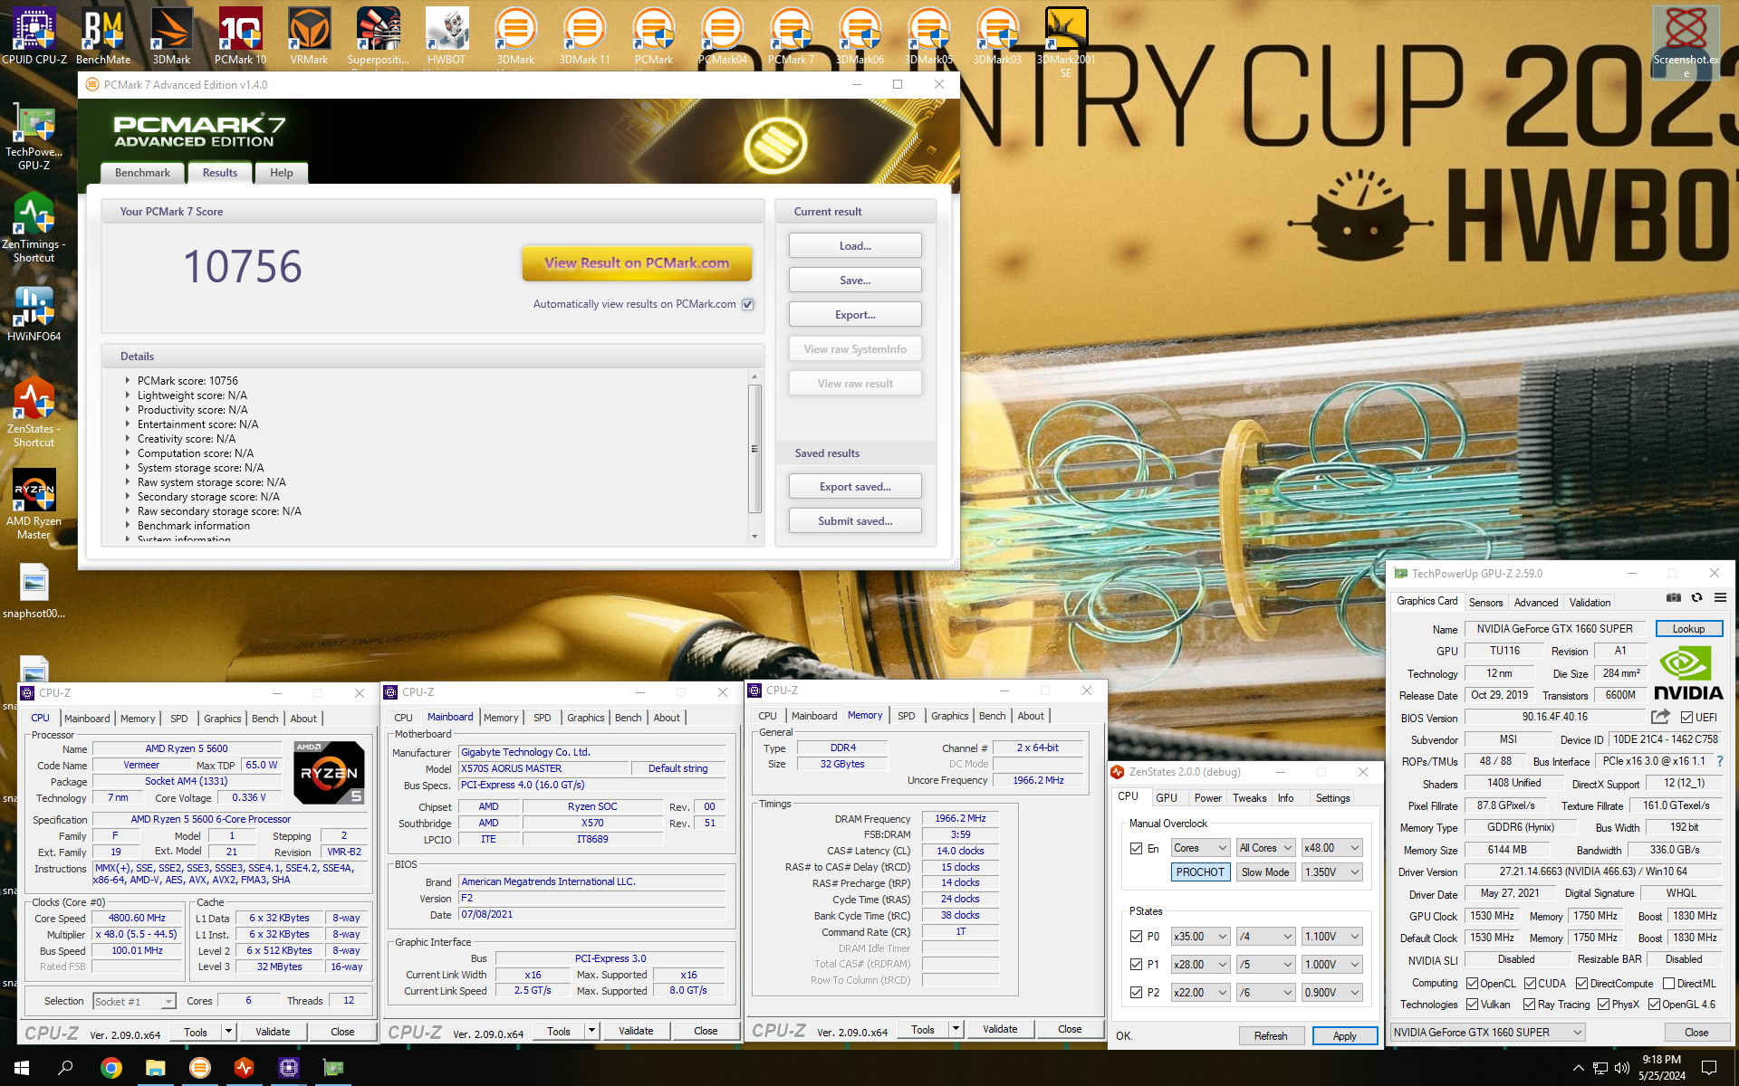Image resolution: width=1739 pixels, height=1086 pixels.
Task: Open Screenshot.exe desktop icon
Action: [1686, 41]
